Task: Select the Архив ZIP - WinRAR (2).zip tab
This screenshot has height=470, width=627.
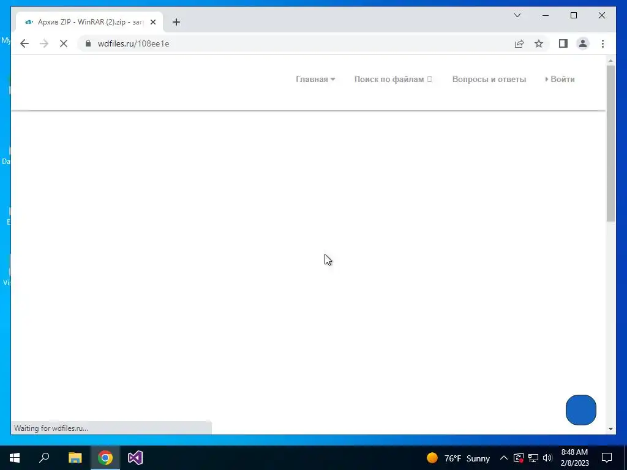Action: point(89,22)
